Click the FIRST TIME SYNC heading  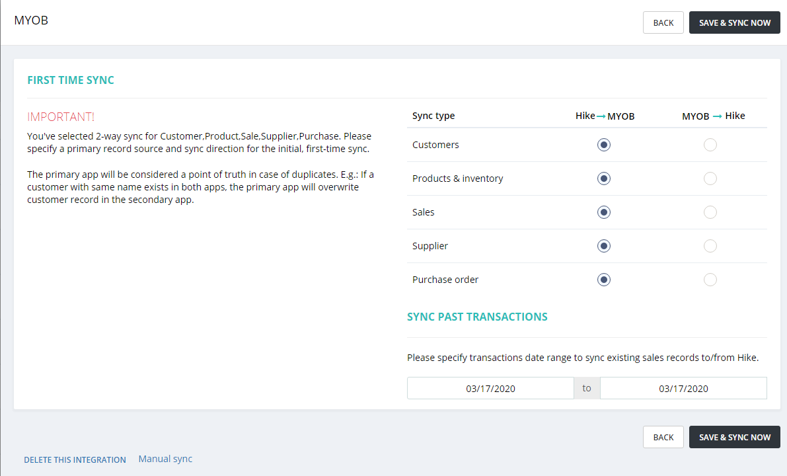(x=70, y=80)
